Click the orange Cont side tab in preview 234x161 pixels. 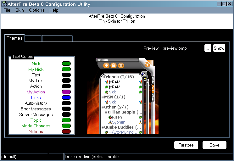tap(153, 89)
